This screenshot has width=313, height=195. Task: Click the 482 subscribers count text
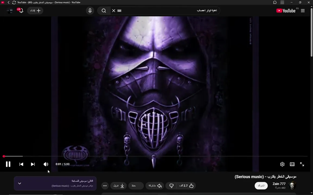point(280,188)
